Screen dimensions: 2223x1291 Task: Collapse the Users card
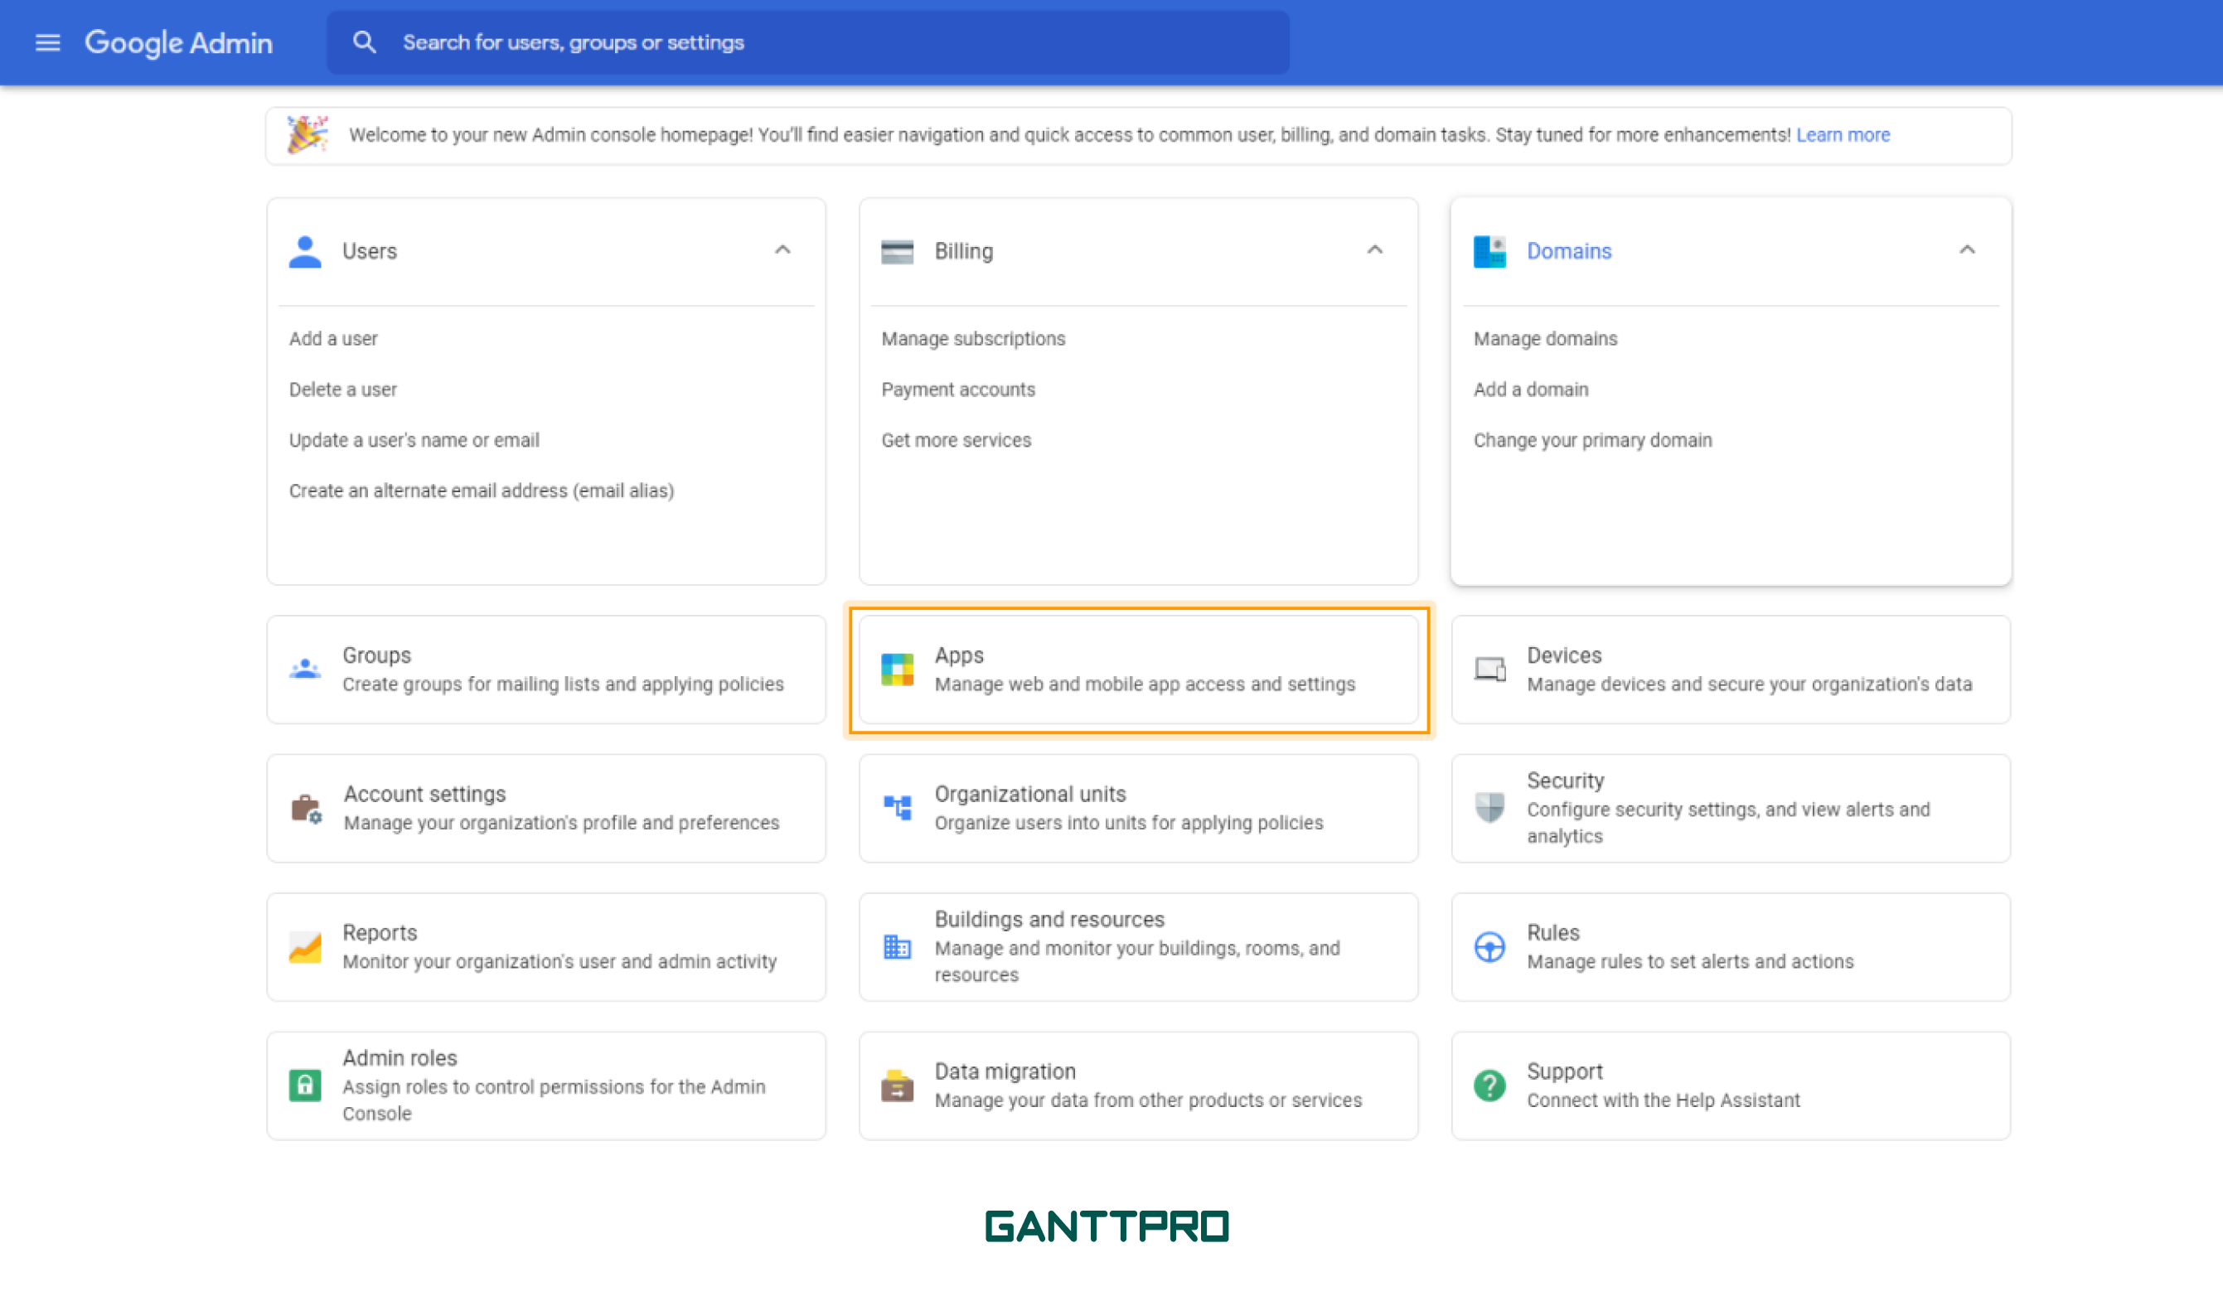pyautogui.click(x=782, y=250)
